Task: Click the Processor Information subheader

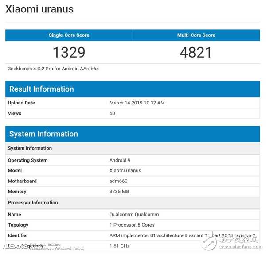Action: pos(133,203)
